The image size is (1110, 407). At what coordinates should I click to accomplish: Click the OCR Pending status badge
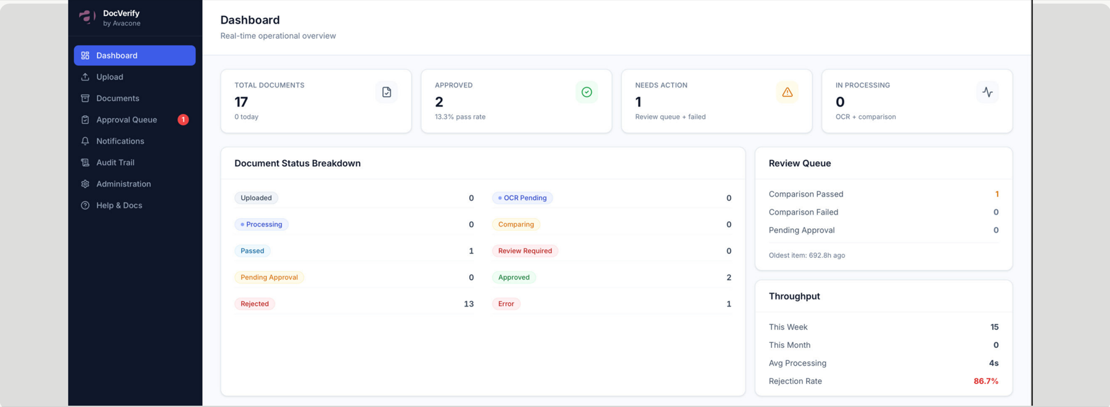click(522, 198)
